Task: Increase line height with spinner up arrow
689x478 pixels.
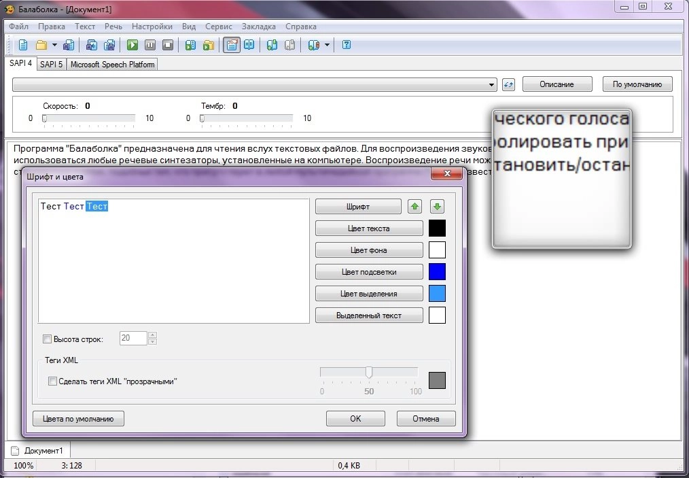Action: click(152, 335)
